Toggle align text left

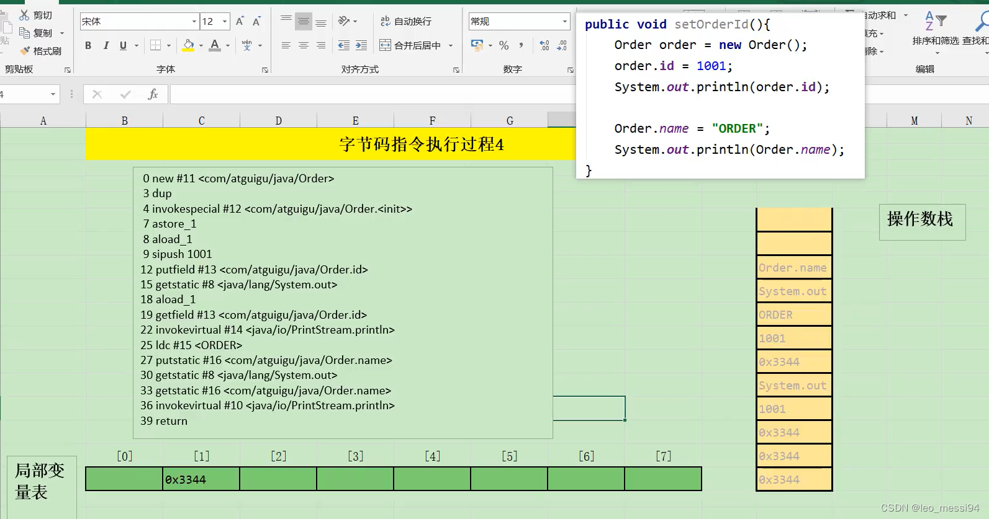[x=286, y=45]
